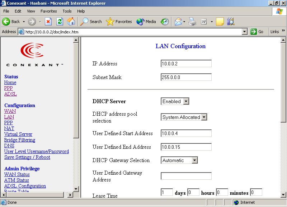Image resolution: width=287 pixels, height=207 pixels.
Task: Click the sidebar horizontal scrollbar right arrow
Action: [x=70, y=195]
